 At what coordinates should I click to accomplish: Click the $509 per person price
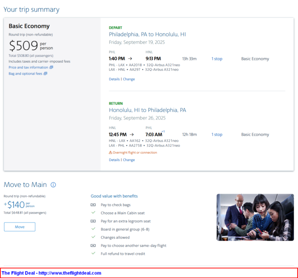pos(31,46)
